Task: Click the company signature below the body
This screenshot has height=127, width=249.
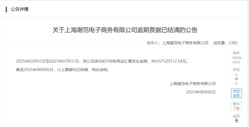Action: pos(193,84)
